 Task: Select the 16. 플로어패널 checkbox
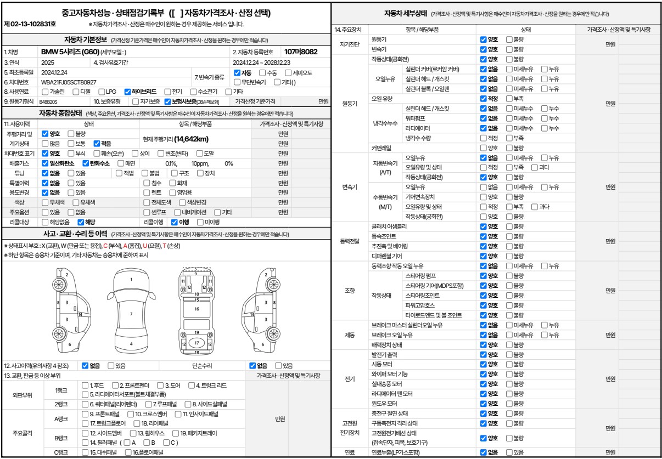(x=128, y=452)
